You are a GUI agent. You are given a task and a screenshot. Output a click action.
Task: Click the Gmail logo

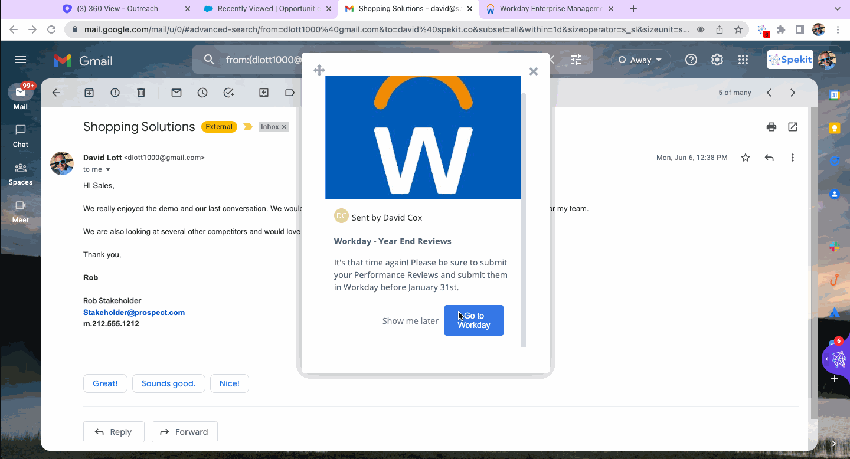[x=83, y=60]
